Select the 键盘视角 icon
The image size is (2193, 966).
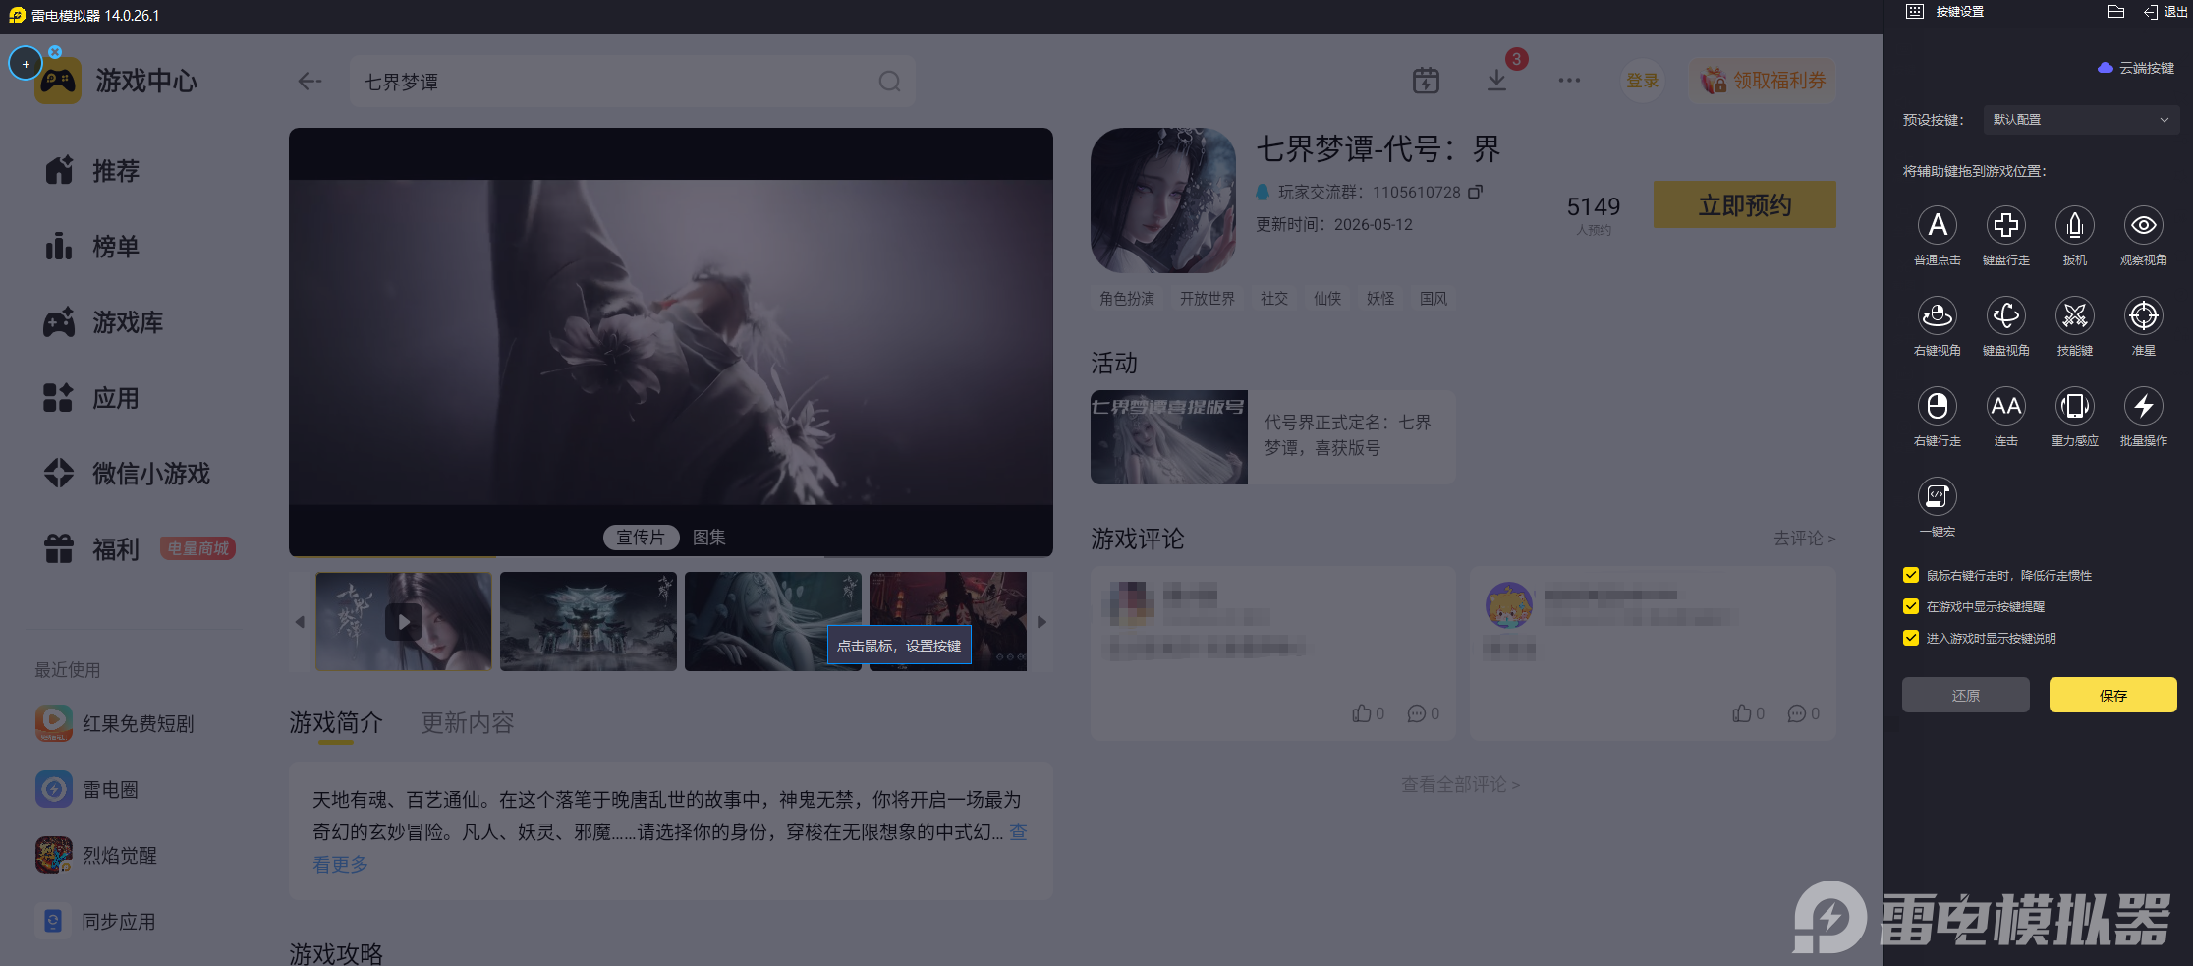coord(2005,316)
